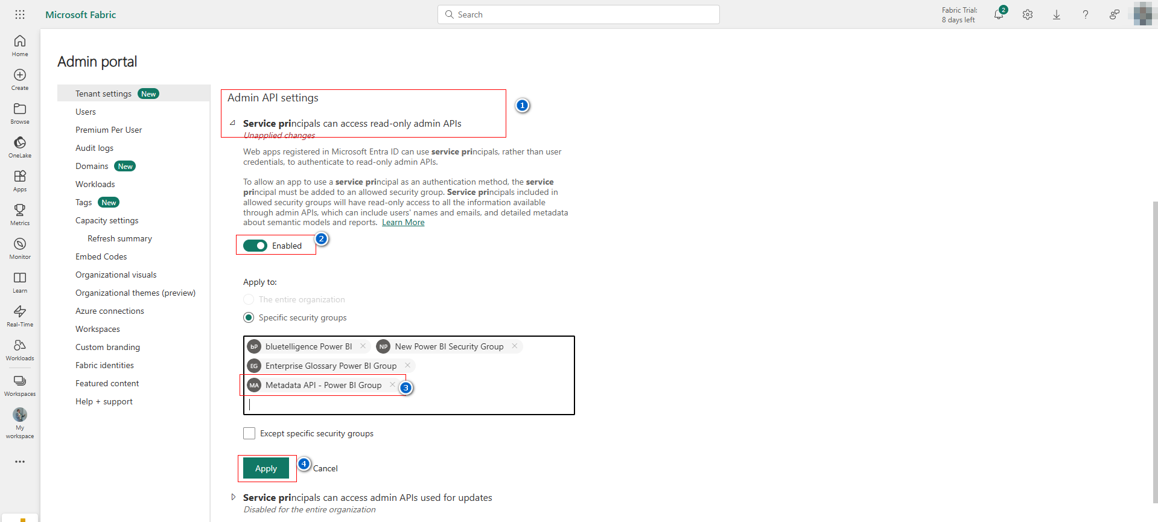The width and height of the screenshot is (1158, 522).
Task: Click the notifications bell icon
Action: (x=999, y=15)
